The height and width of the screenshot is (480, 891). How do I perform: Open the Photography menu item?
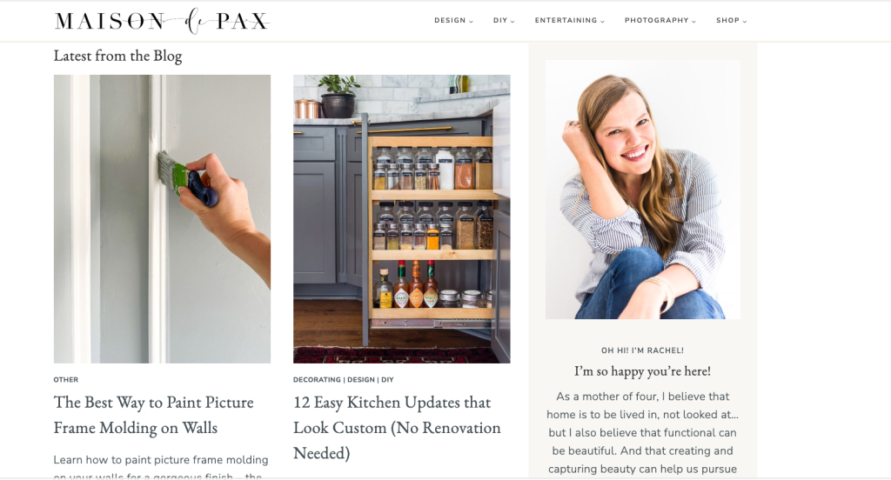point(656,21)
